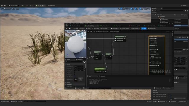Click Clean Graph in the Material Editor toolbar
This screenshot has width=189, height=106.
point(114,29)
